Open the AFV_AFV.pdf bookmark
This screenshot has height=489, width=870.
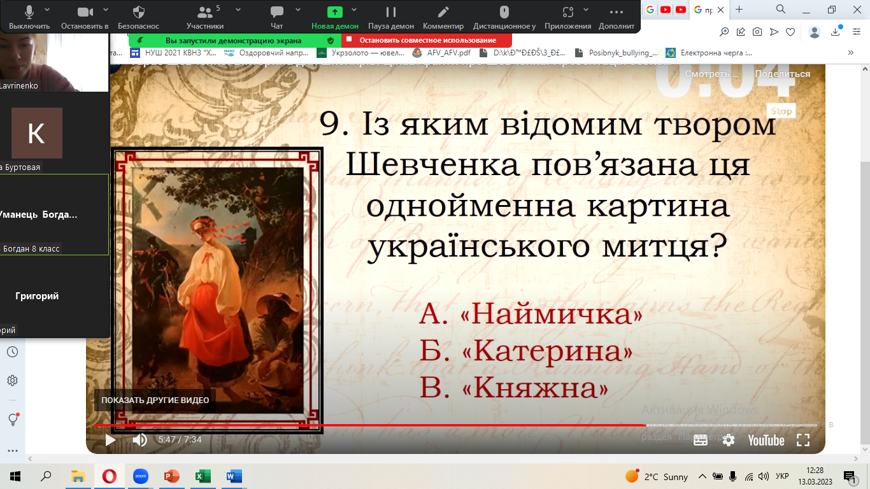441,53
